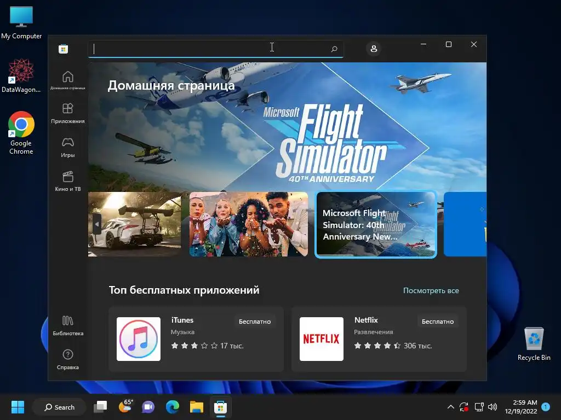Screen dimensions: 561x420
Task: Open the notification badge in taskbar
Action: click(x=546, y=406)
